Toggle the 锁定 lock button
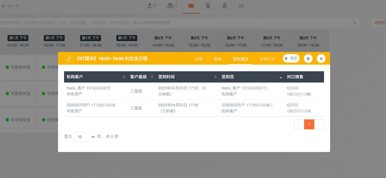 coord(291,58)
